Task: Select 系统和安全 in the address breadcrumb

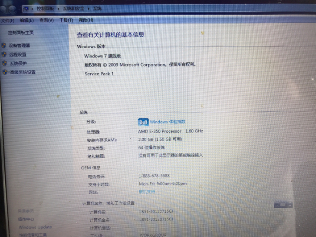Action: (x=73, y=9)
